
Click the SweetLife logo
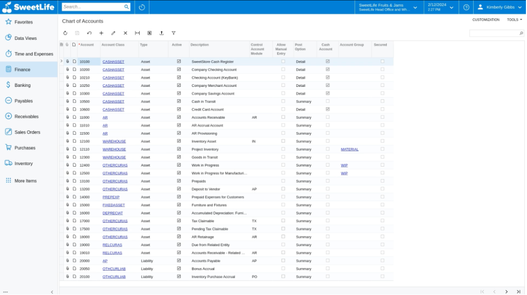point(28,7)
